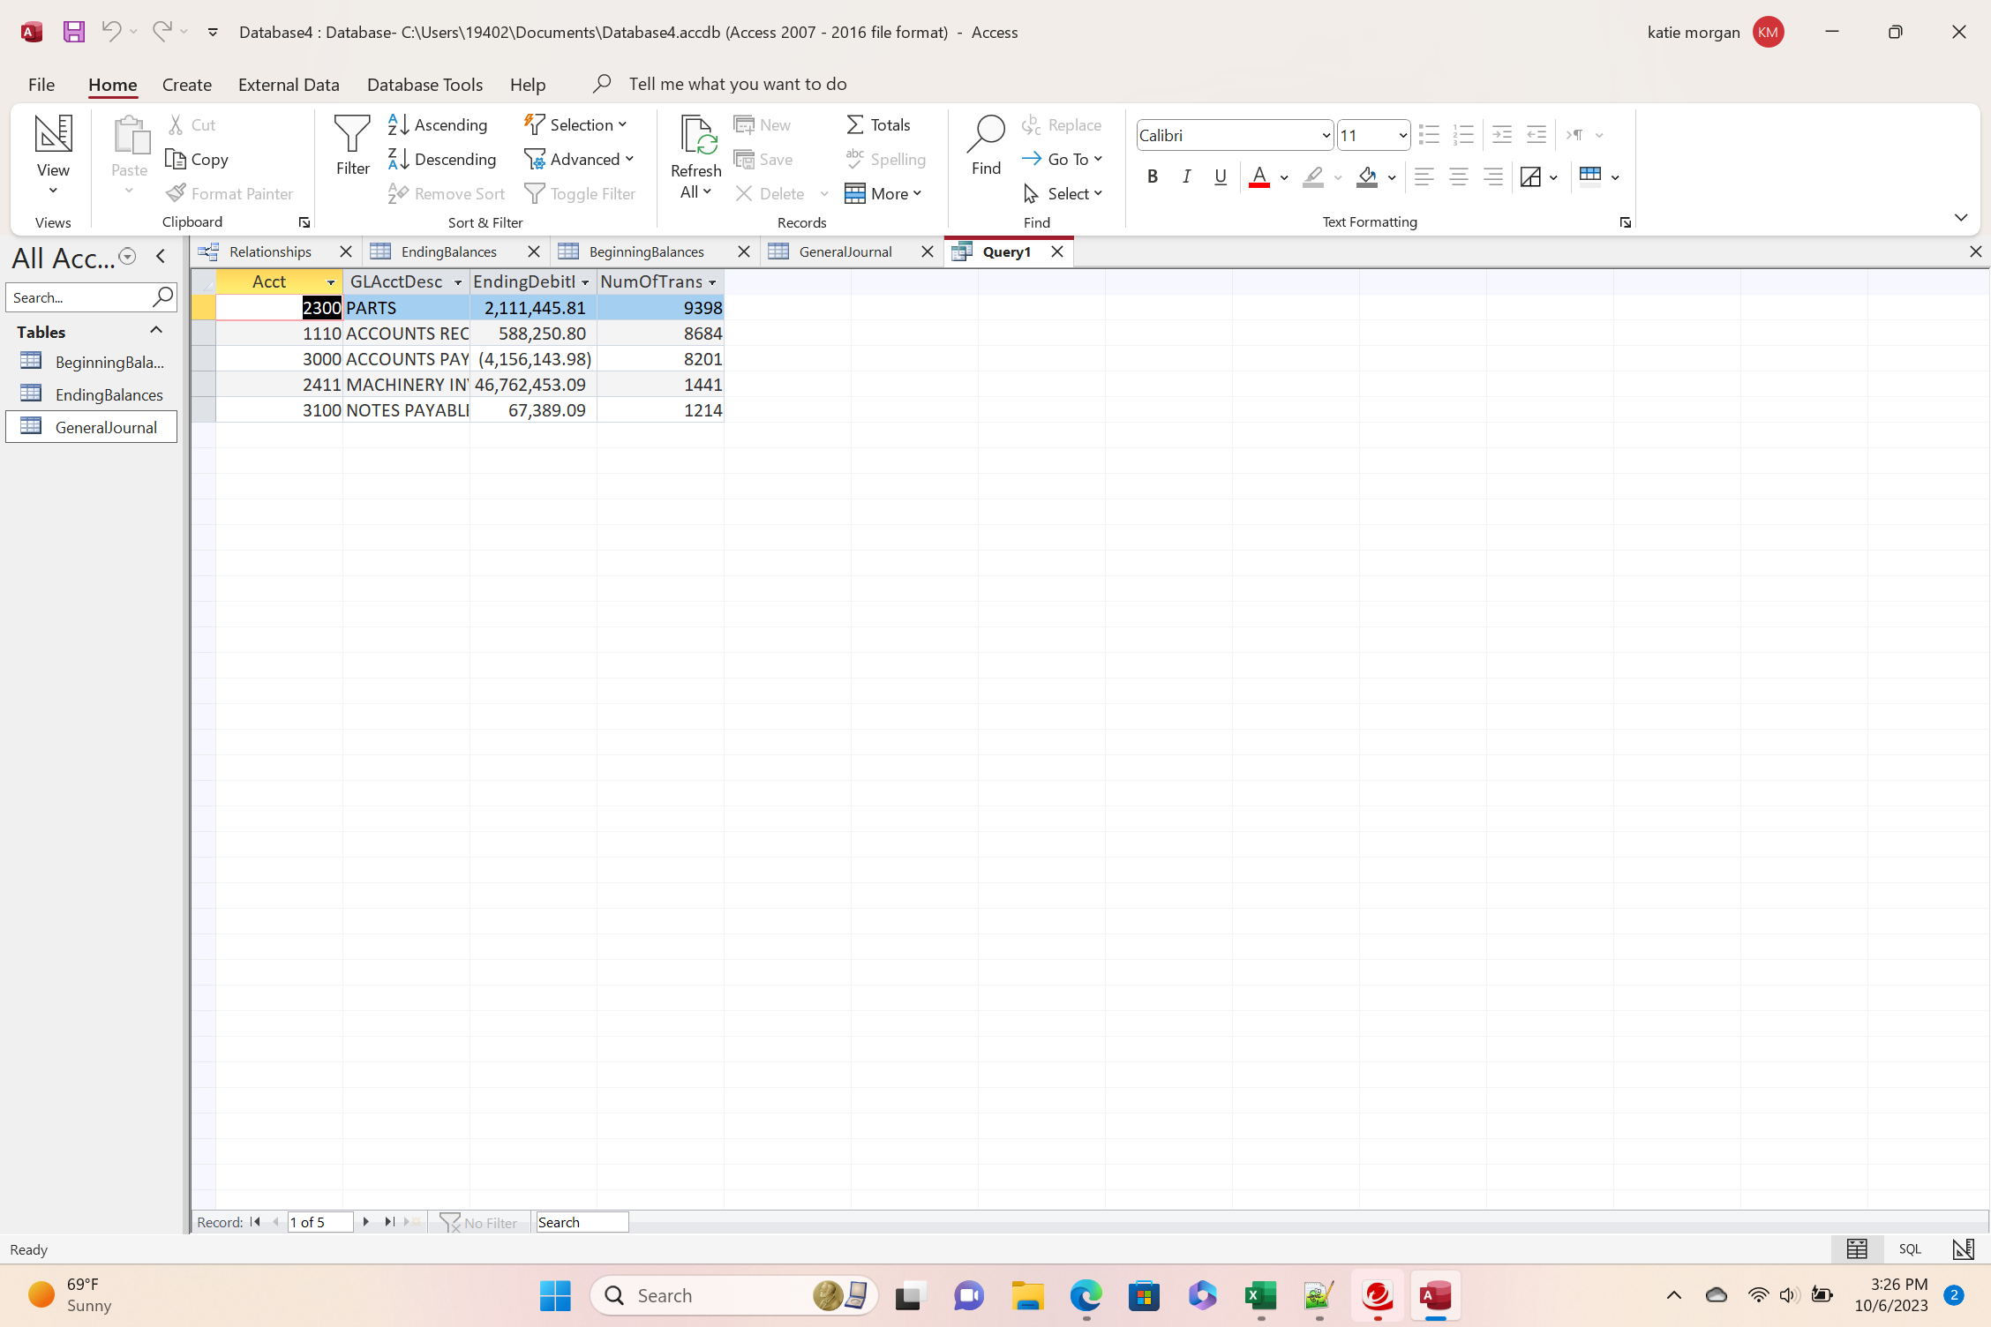Toggle bold text formatting

tap(1153, 176)
